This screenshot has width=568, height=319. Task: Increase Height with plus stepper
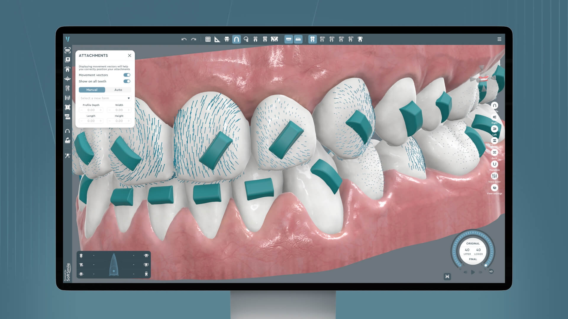point(129,121)
